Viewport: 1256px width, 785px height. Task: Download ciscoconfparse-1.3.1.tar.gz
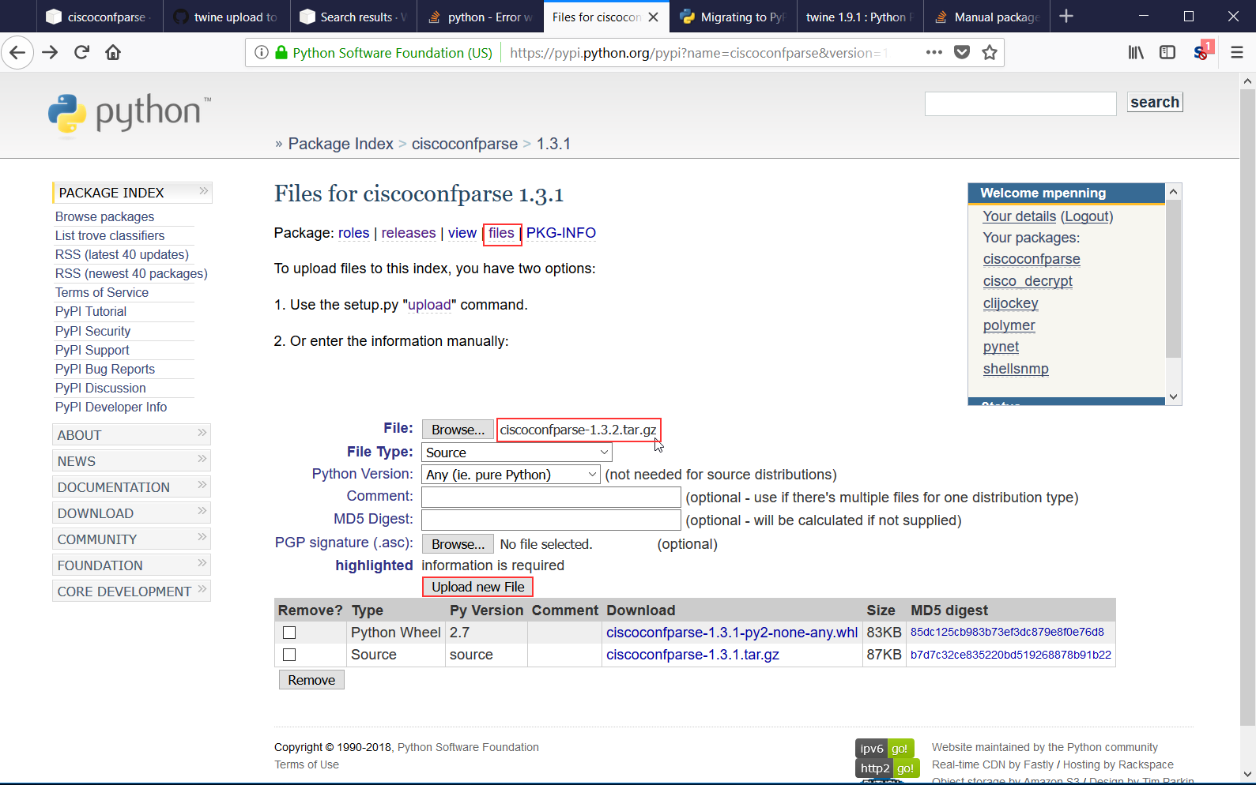[693, 655]
